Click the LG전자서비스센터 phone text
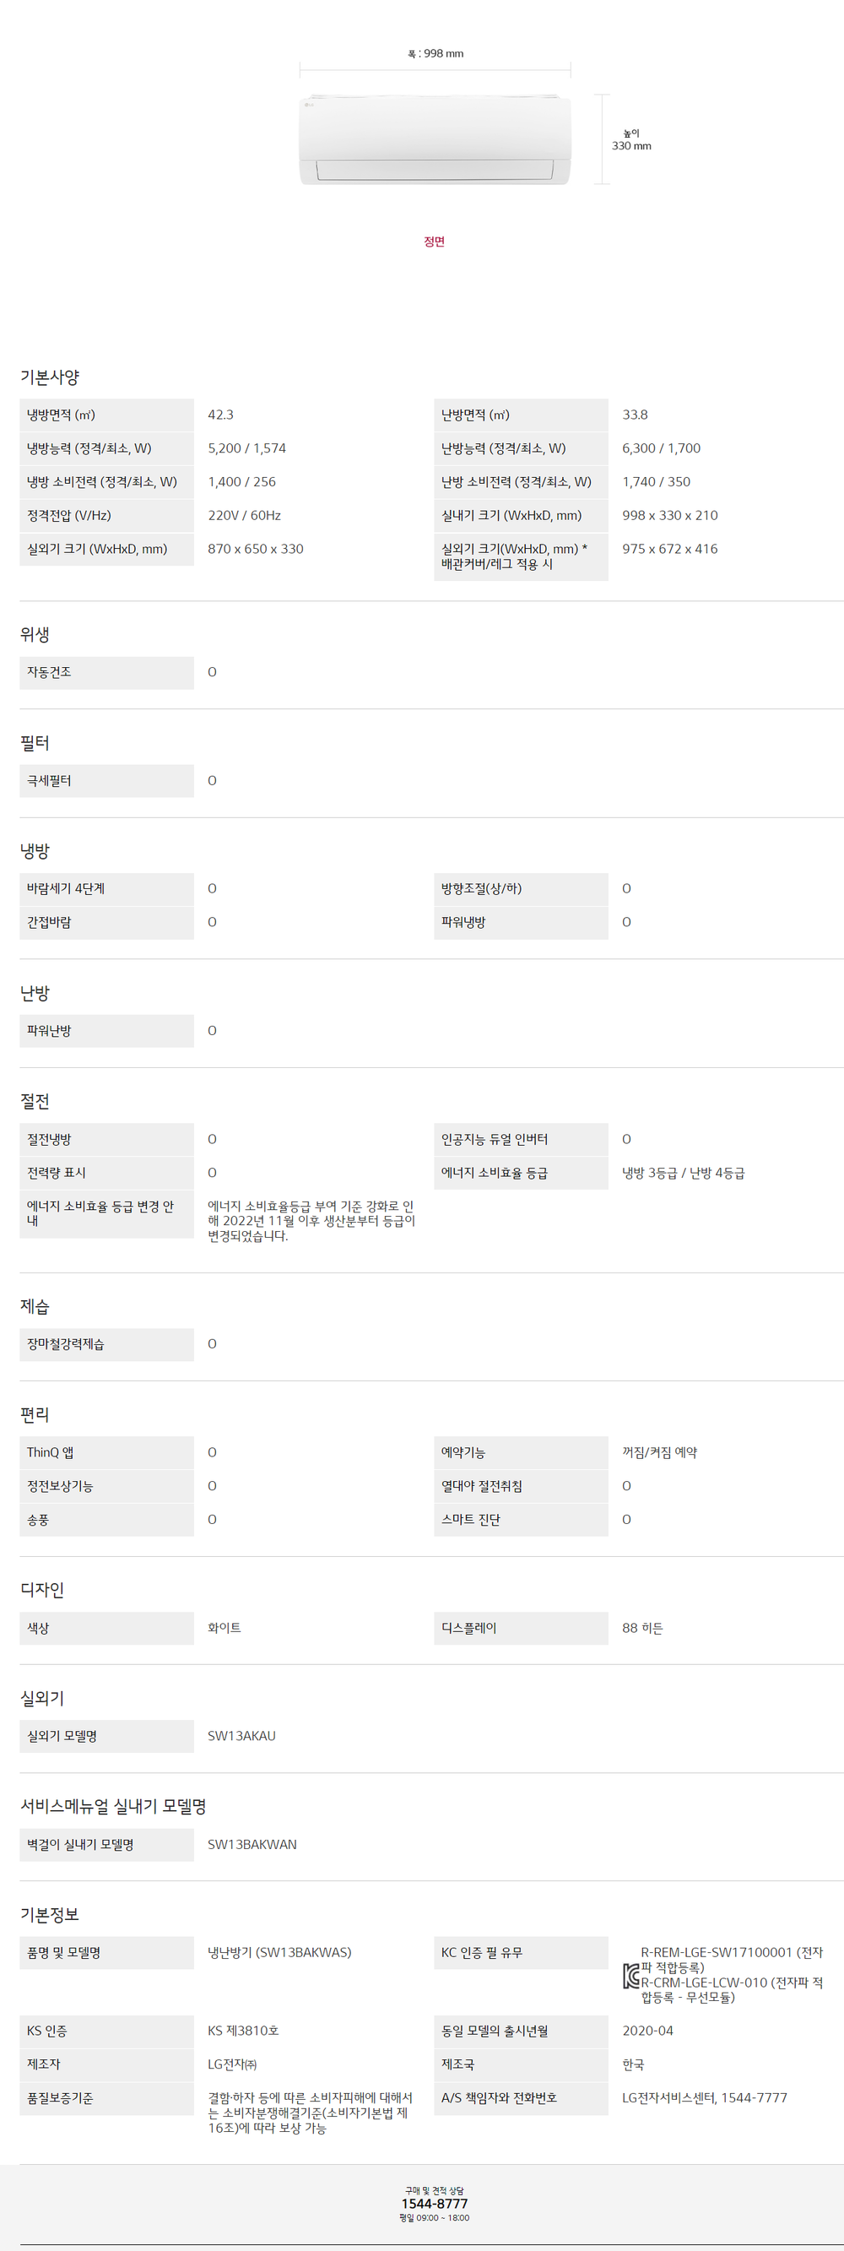Viewport: 844px width, 2251px height. (x=704, y=2098)
